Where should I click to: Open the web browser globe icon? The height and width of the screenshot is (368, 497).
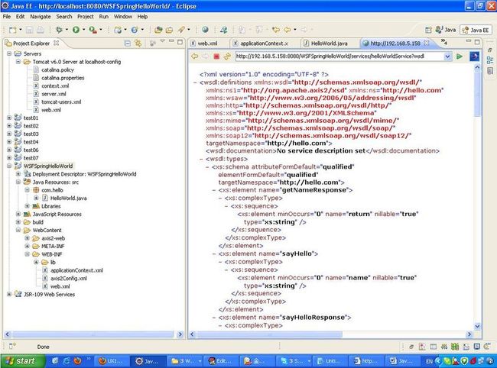[x=205, y=30]
